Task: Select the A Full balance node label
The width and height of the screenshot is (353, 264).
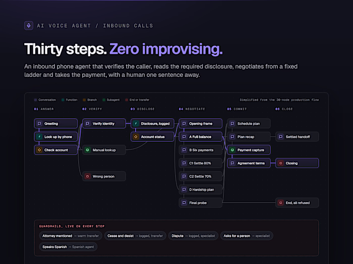Action: 200,137
